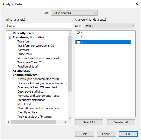Click the horizontal scrollbar thumb in analysis list
The width and height of the screenshot is (141, 140).
click(33, 122)
